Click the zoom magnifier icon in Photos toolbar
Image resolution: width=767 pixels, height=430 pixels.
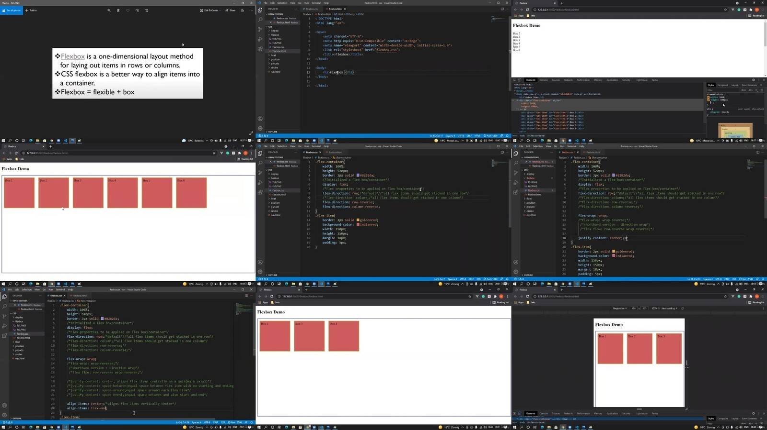pyautogui.click(x=109, y=10)
